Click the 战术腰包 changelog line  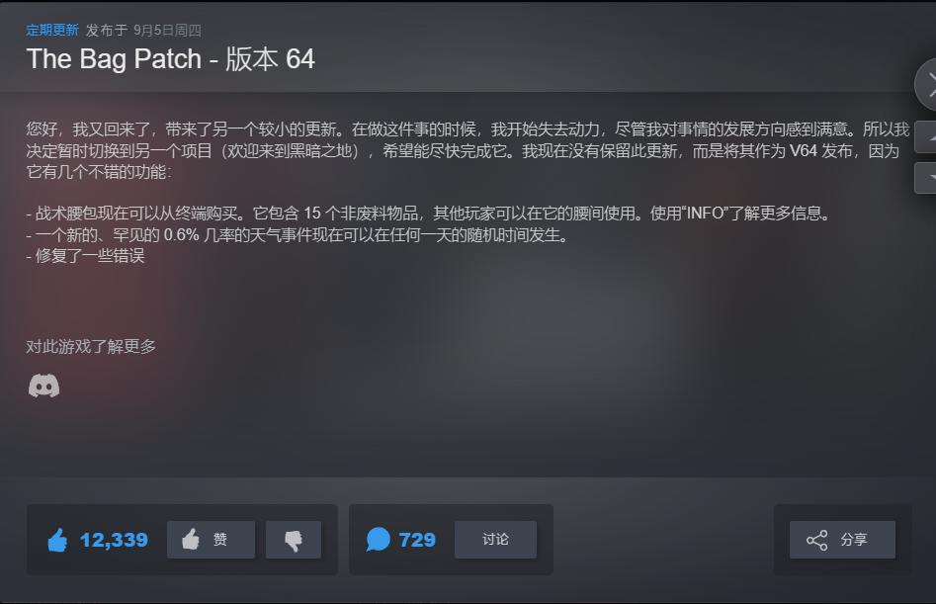coord(429,214)
